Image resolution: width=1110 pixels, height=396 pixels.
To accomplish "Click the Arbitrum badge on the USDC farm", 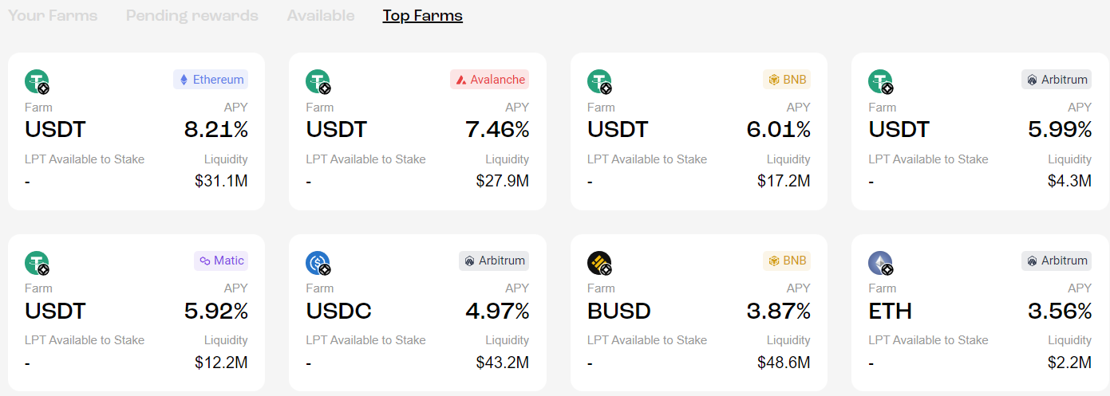I will coord(494,261).
